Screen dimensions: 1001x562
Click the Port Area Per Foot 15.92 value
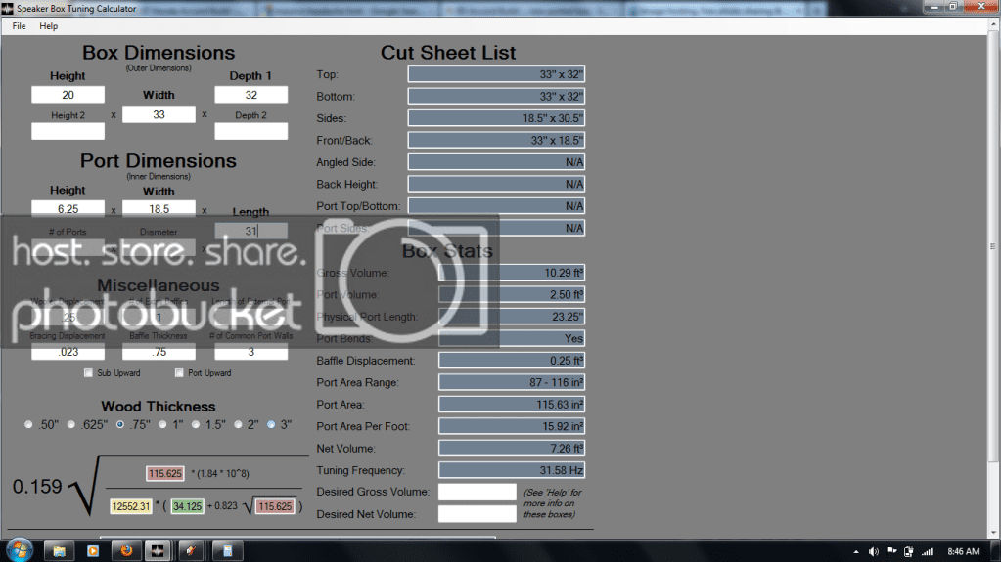click(512, 426)
